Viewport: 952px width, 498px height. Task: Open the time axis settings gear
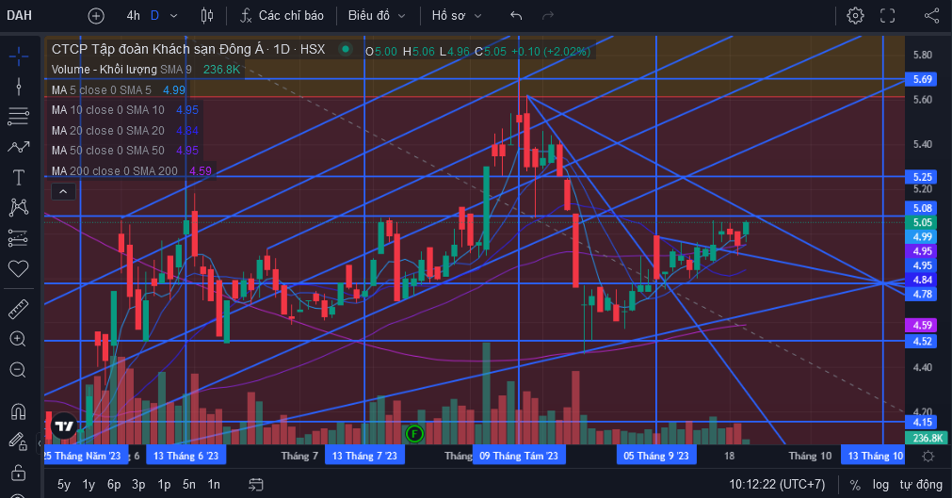coord(928,456)
